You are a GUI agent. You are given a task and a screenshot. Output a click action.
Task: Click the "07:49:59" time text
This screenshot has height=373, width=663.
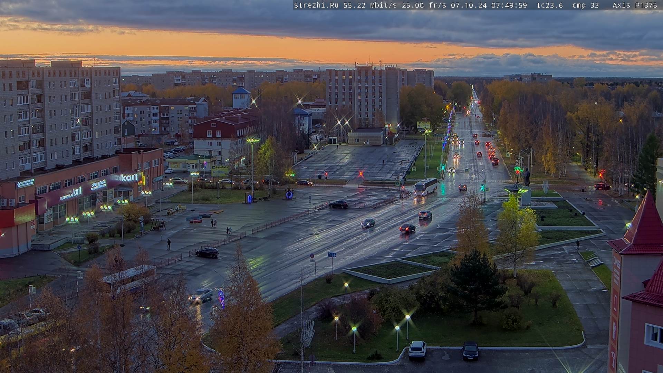tap(509, 5)
